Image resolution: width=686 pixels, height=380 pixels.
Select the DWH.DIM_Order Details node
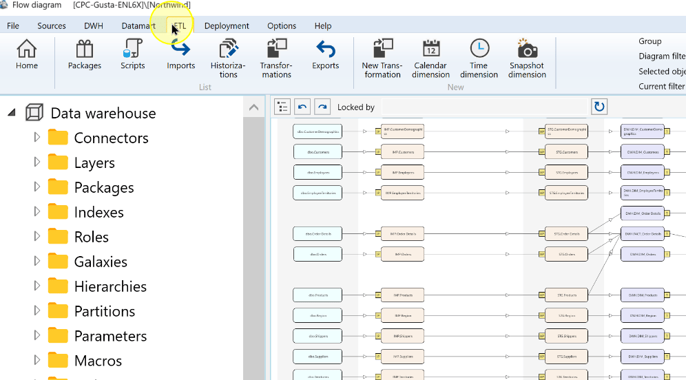point(643,213)
